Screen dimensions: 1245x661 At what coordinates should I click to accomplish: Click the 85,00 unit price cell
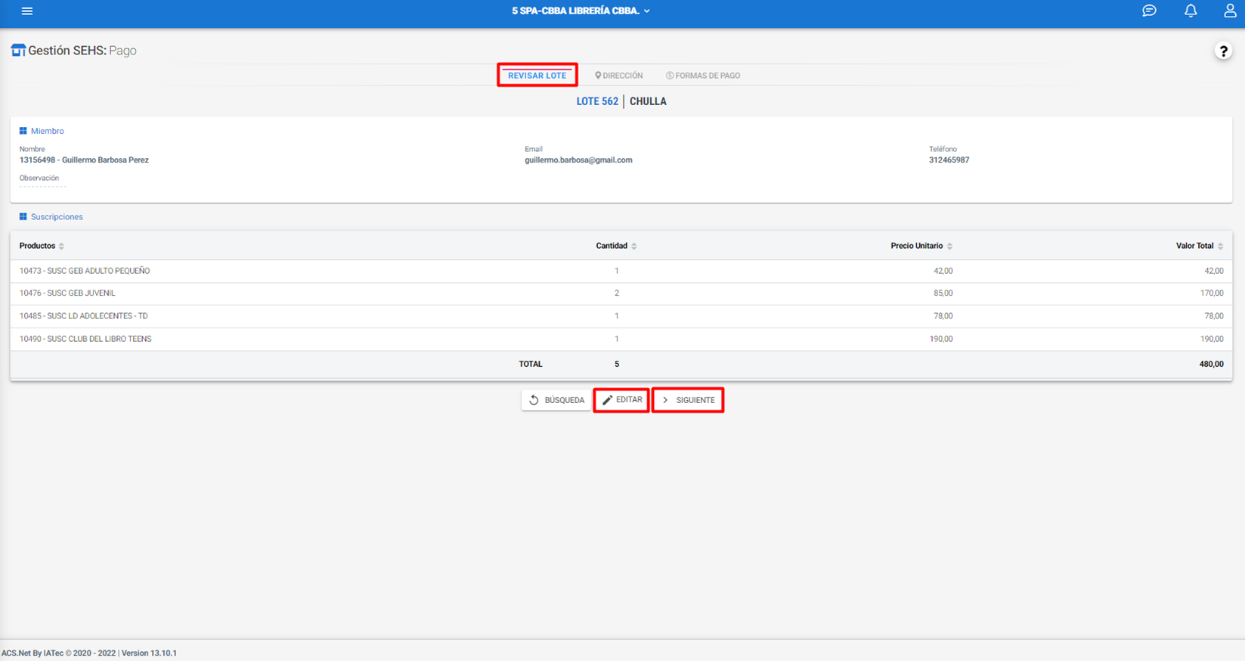943,293
